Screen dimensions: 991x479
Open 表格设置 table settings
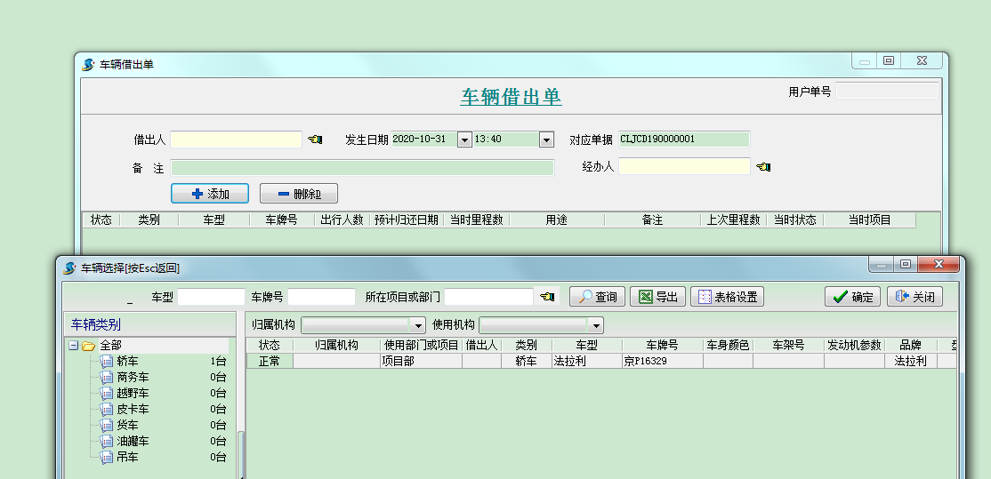tap(727, 297)
